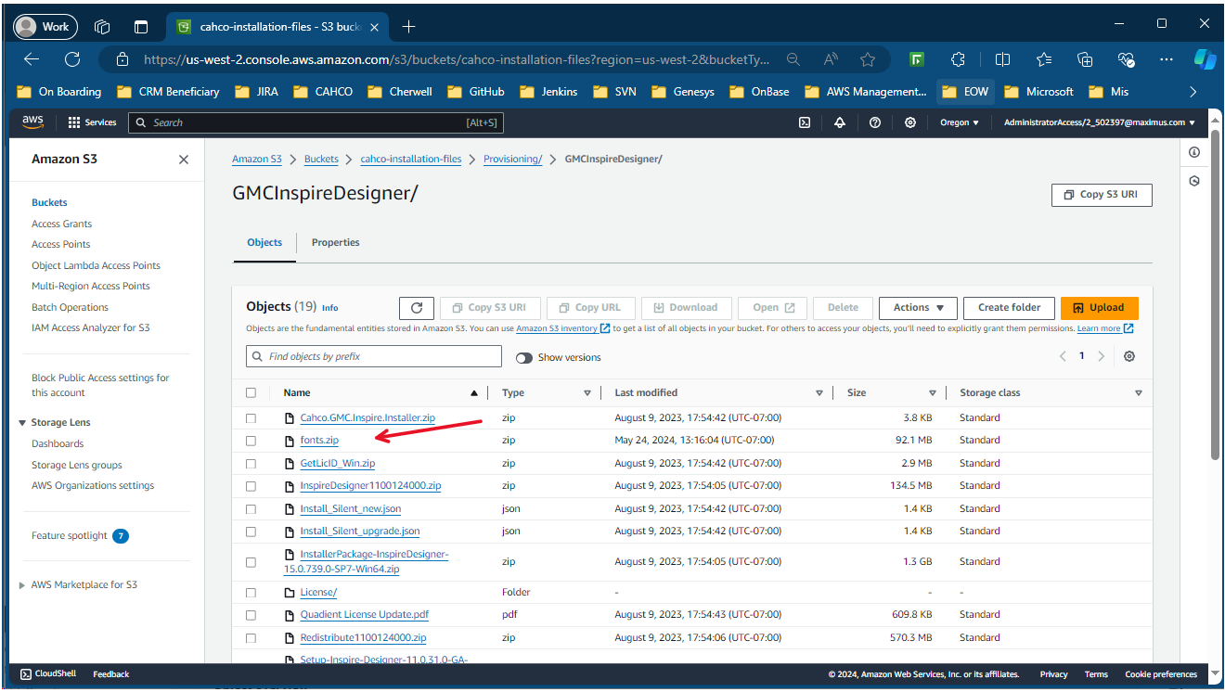Select all objects with header checkbox

pyautogui.click(x=251, y=393)
